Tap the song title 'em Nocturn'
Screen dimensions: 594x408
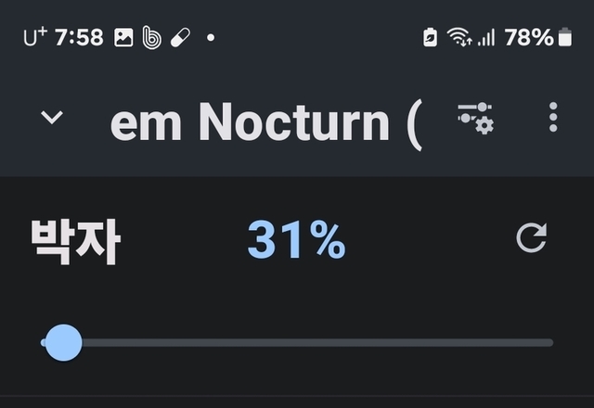coord(265,121)
